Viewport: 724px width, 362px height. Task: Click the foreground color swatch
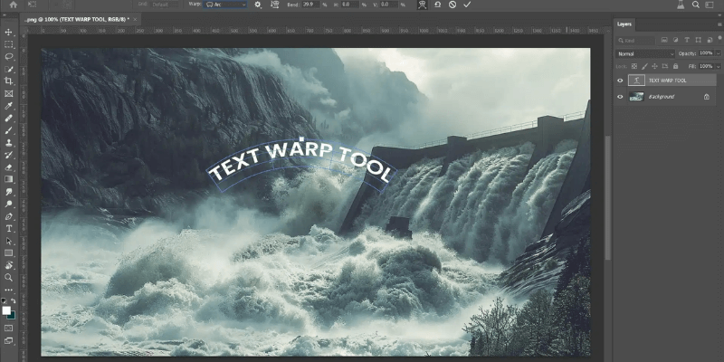click(6, 310)
